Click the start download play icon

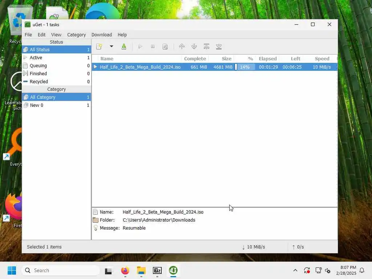[x=140, y=46]
